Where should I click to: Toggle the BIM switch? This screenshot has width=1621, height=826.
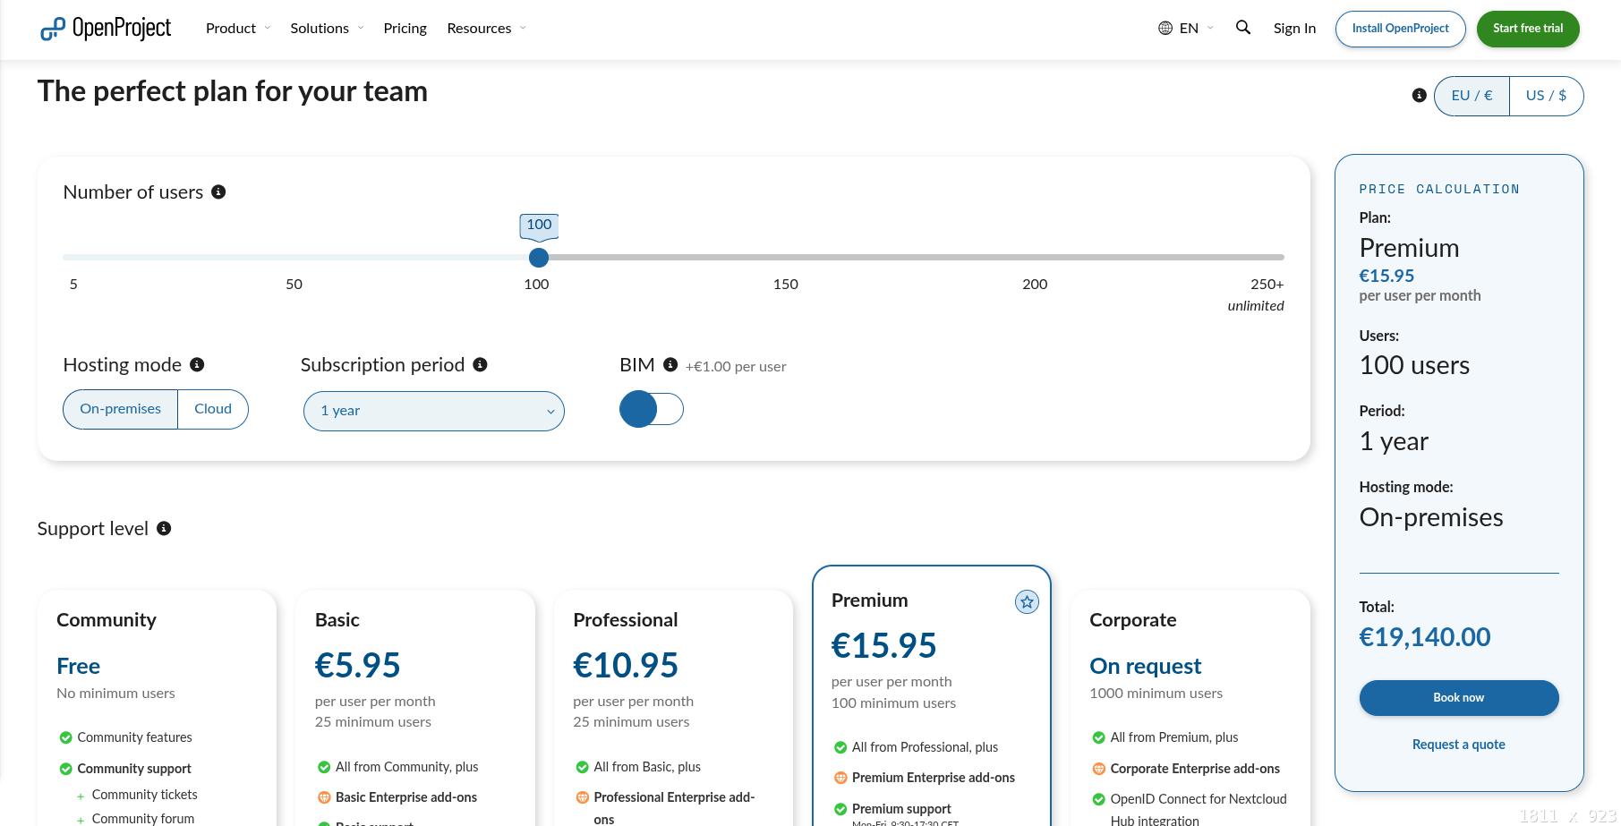[x=652, y=410]
